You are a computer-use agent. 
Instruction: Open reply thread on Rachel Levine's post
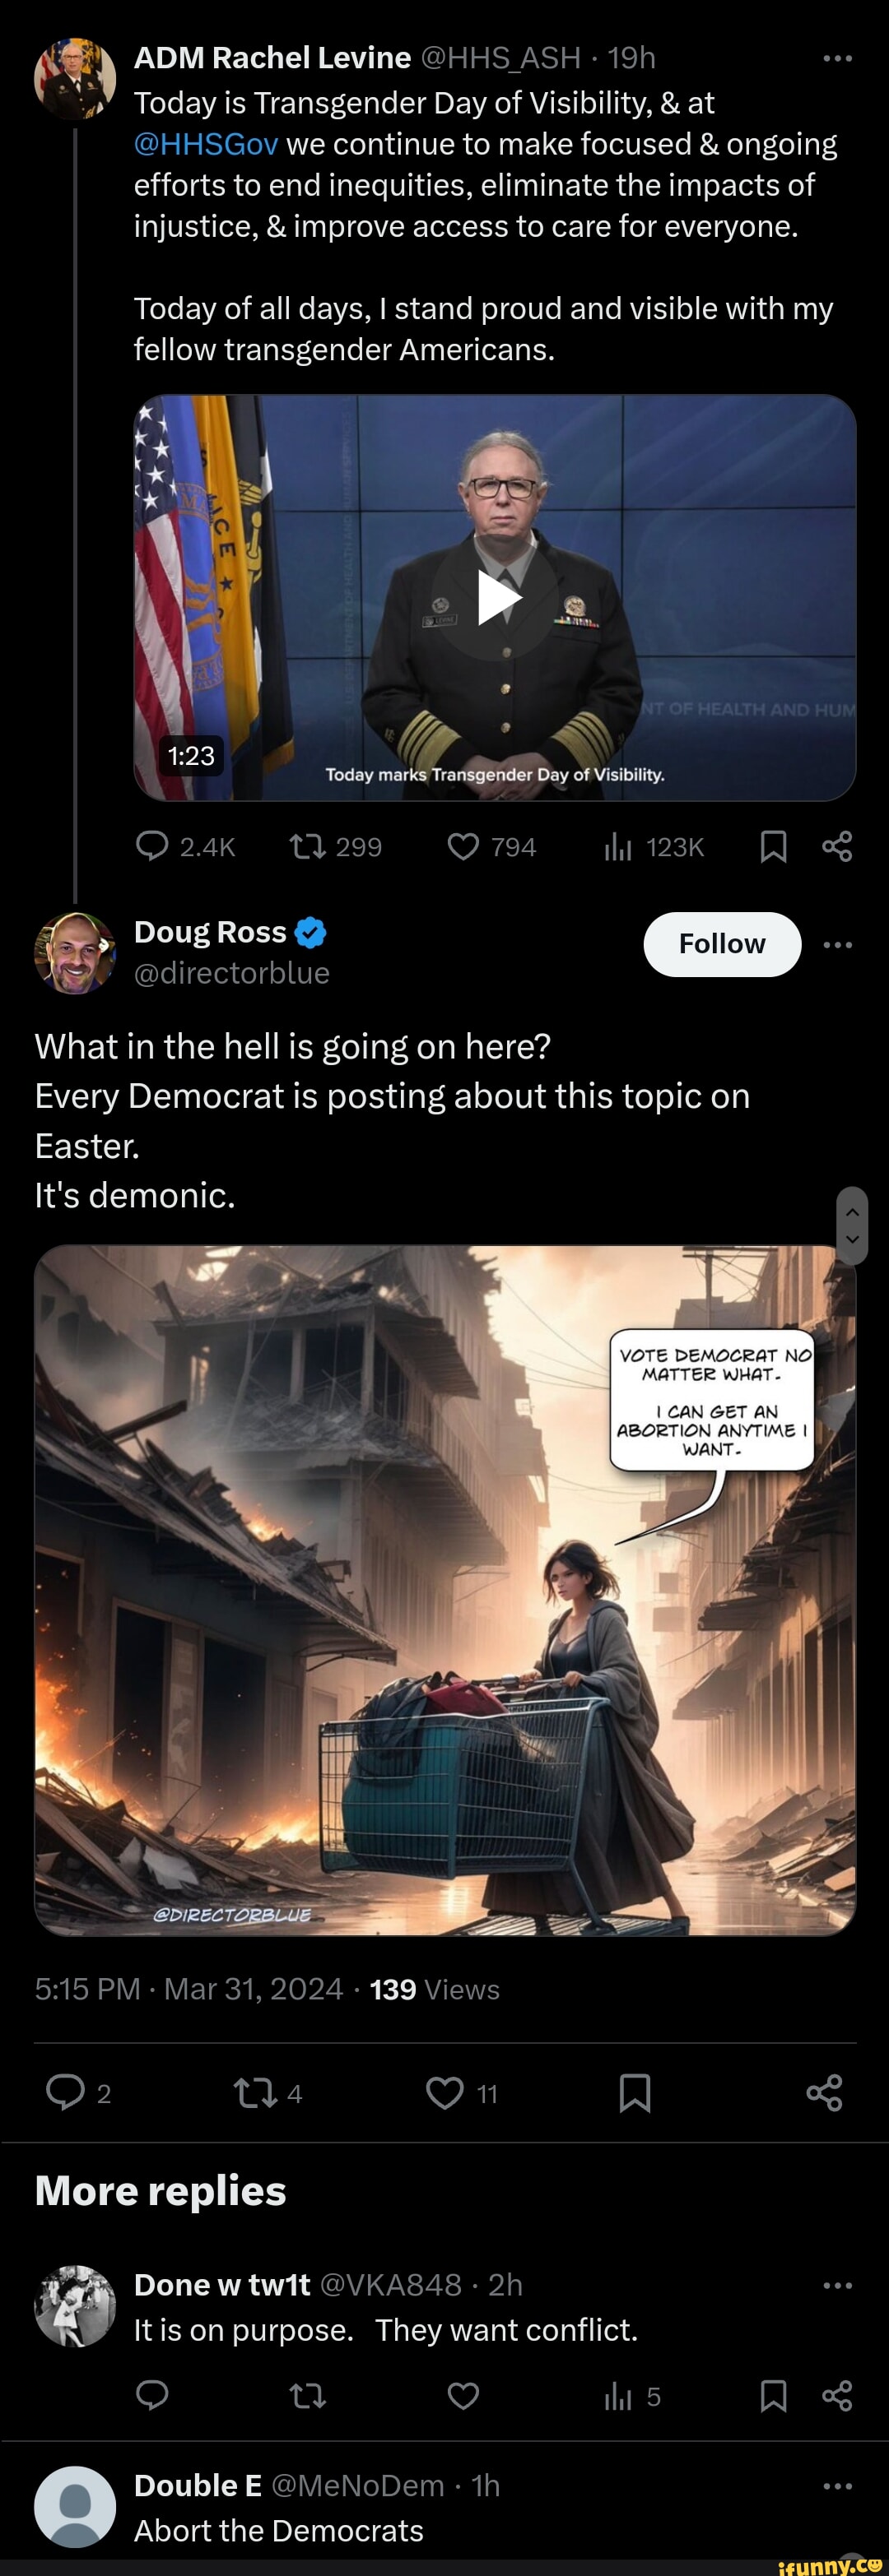152,847
